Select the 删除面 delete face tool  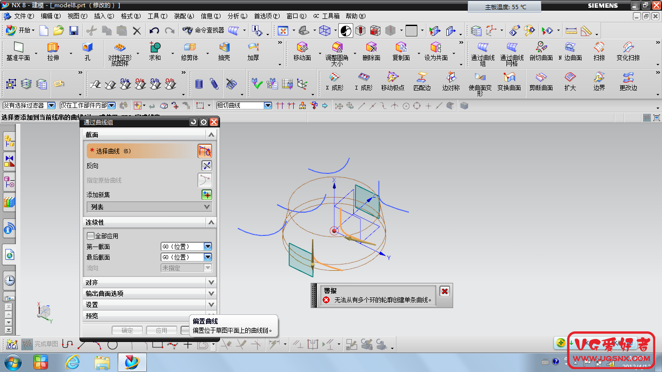click(x=372, y=51)
